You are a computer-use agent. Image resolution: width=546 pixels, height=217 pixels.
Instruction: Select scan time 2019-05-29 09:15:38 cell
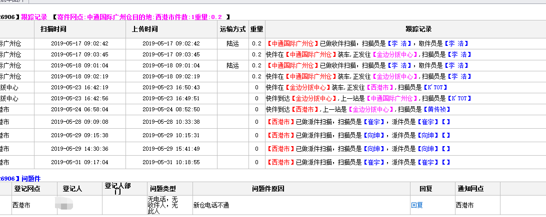[79, 135]
